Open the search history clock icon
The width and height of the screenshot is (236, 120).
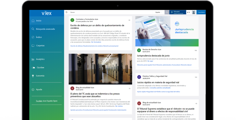coord(67,12)
